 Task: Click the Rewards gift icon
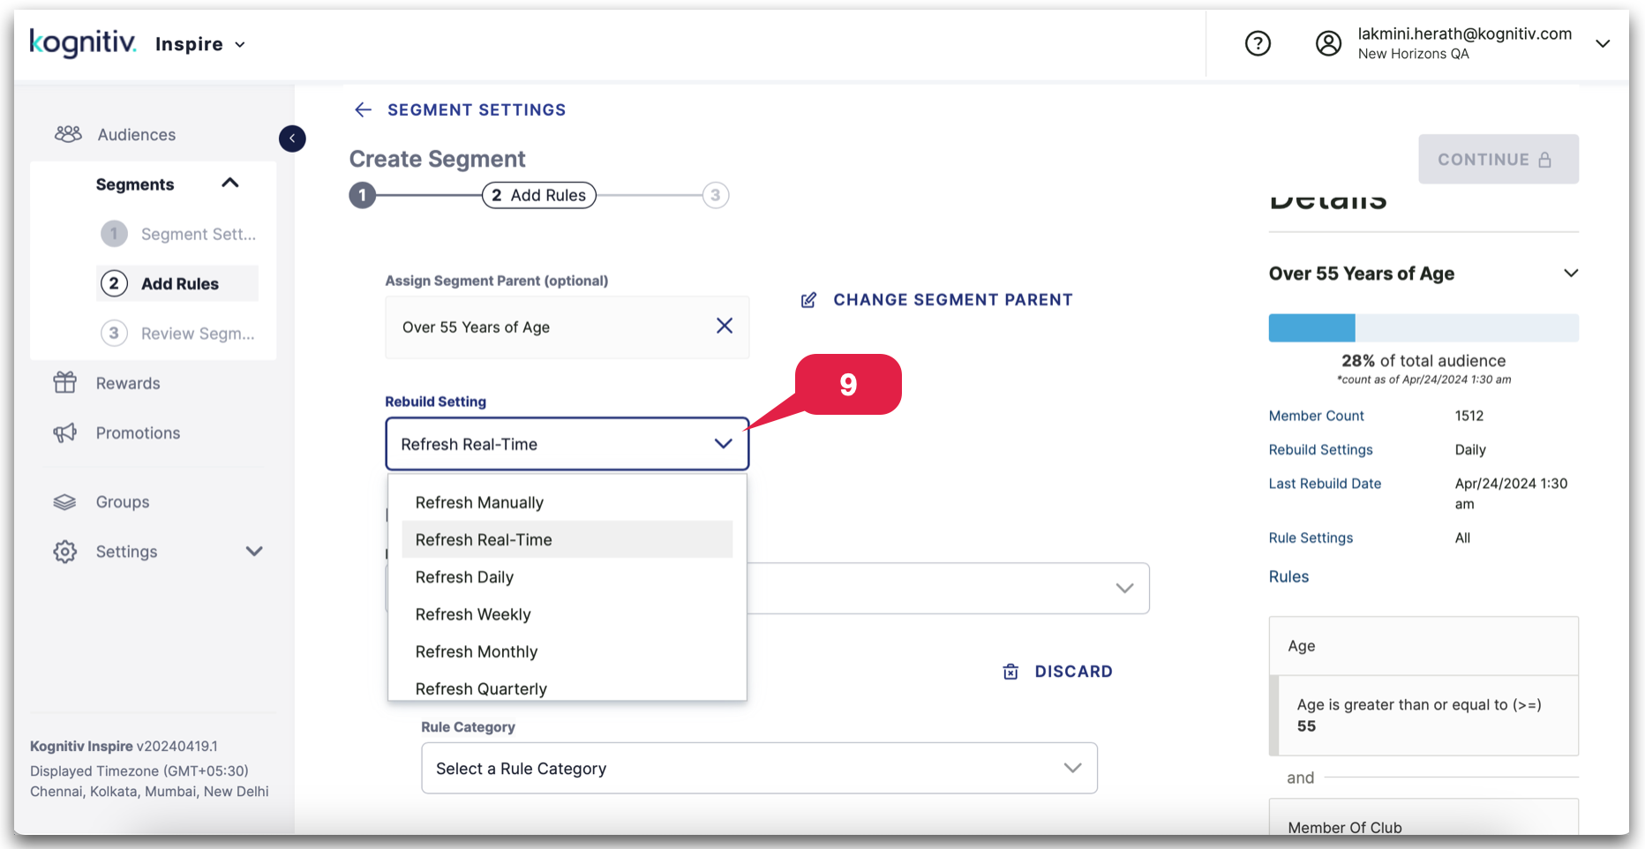pyautogui.click(x=65, y=382)
